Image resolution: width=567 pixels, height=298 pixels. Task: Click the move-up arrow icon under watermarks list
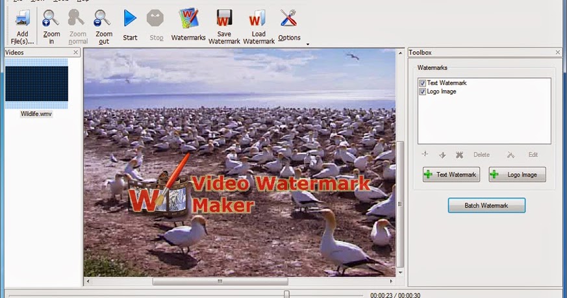(425, 155)
